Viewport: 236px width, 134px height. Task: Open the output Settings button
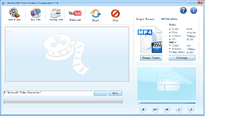click(182, 58)
